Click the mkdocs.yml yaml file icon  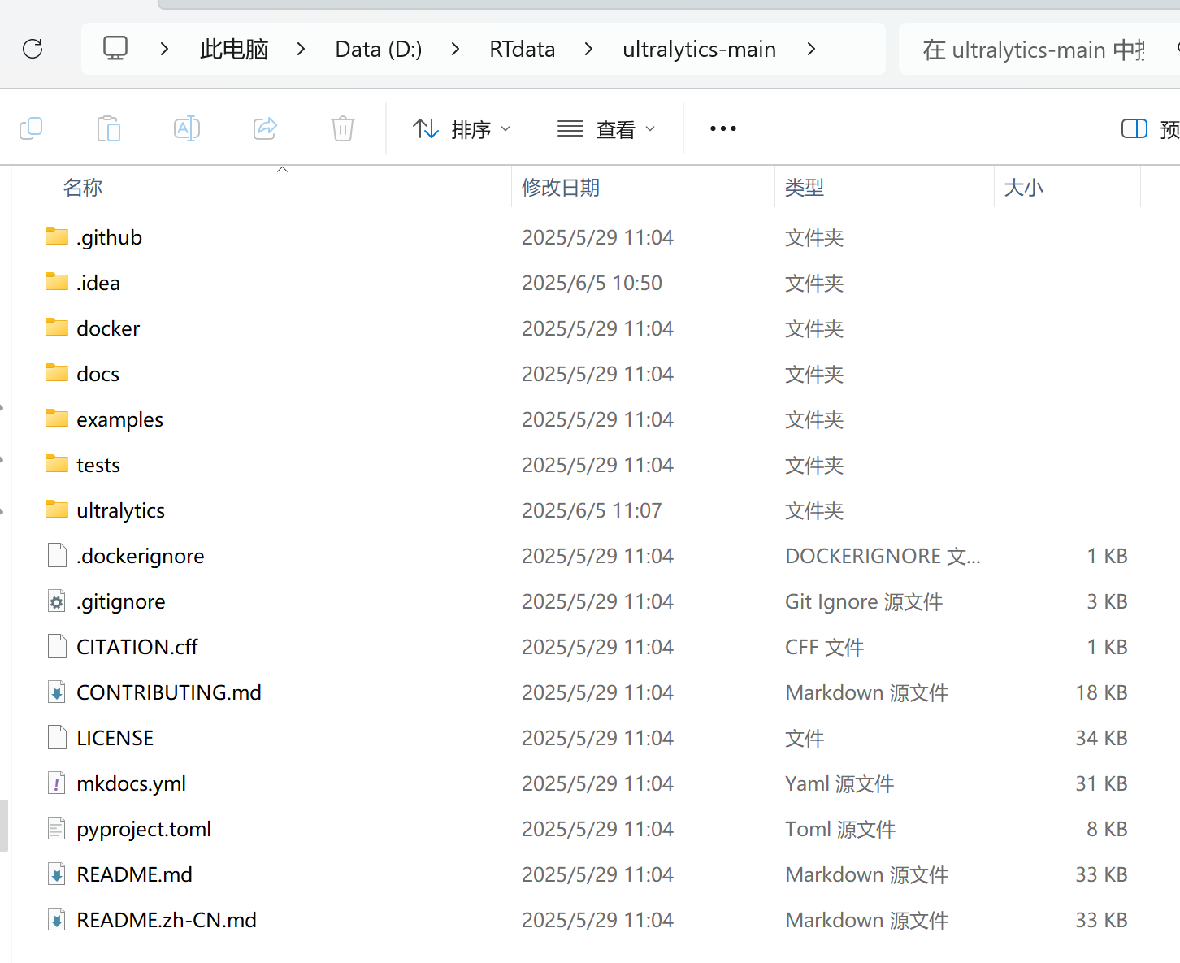pyautogui.click(x=57, y=783)
